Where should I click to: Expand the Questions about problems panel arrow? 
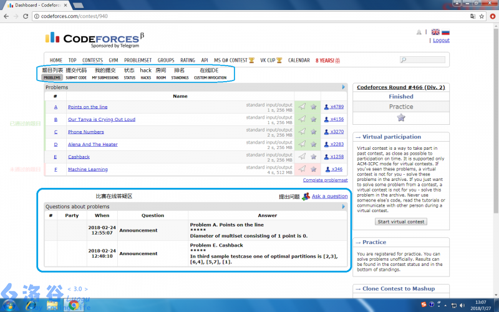[343, 207]
